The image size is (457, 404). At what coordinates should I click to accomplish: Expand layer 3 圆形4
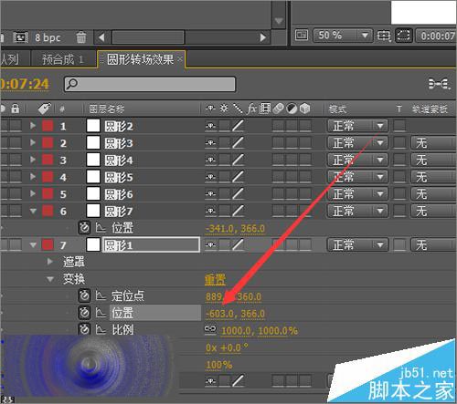pyautogui.click(x=33, y=160)
